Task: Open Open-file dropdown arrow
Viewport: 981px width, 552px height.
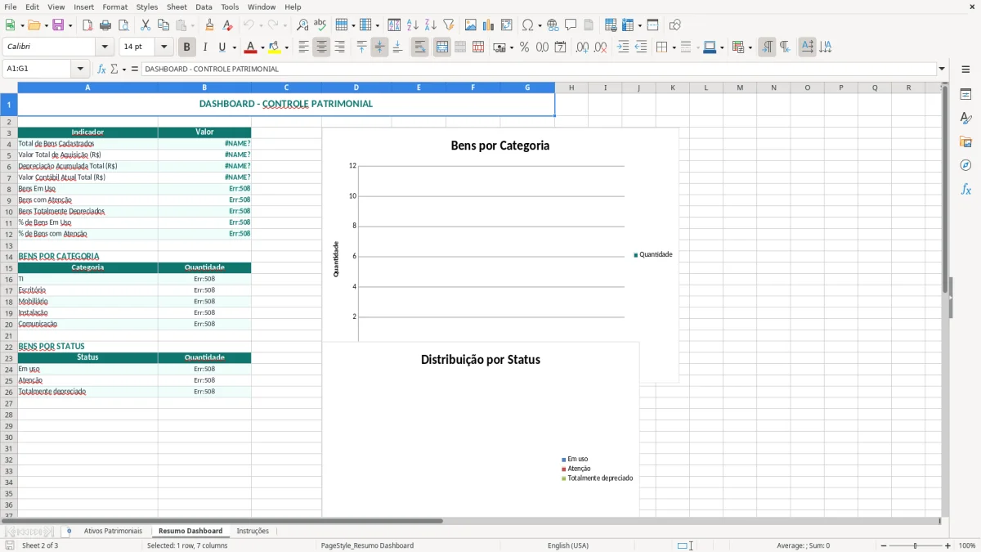Action: 45,25
